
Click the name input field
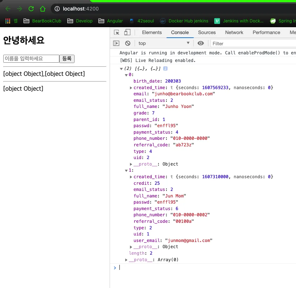31,59
